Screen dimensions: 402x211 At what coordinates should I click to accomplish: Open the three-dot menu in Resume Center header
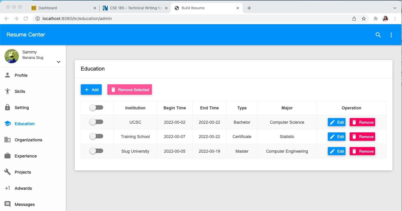[391, 35]
